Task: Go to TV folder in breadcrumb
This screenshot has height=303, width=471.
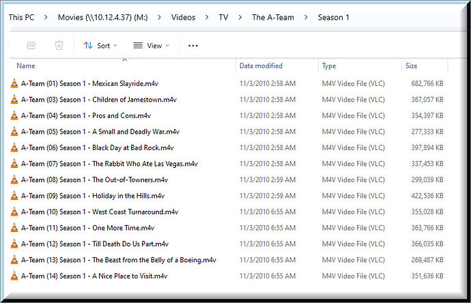Action: (223, 18)
